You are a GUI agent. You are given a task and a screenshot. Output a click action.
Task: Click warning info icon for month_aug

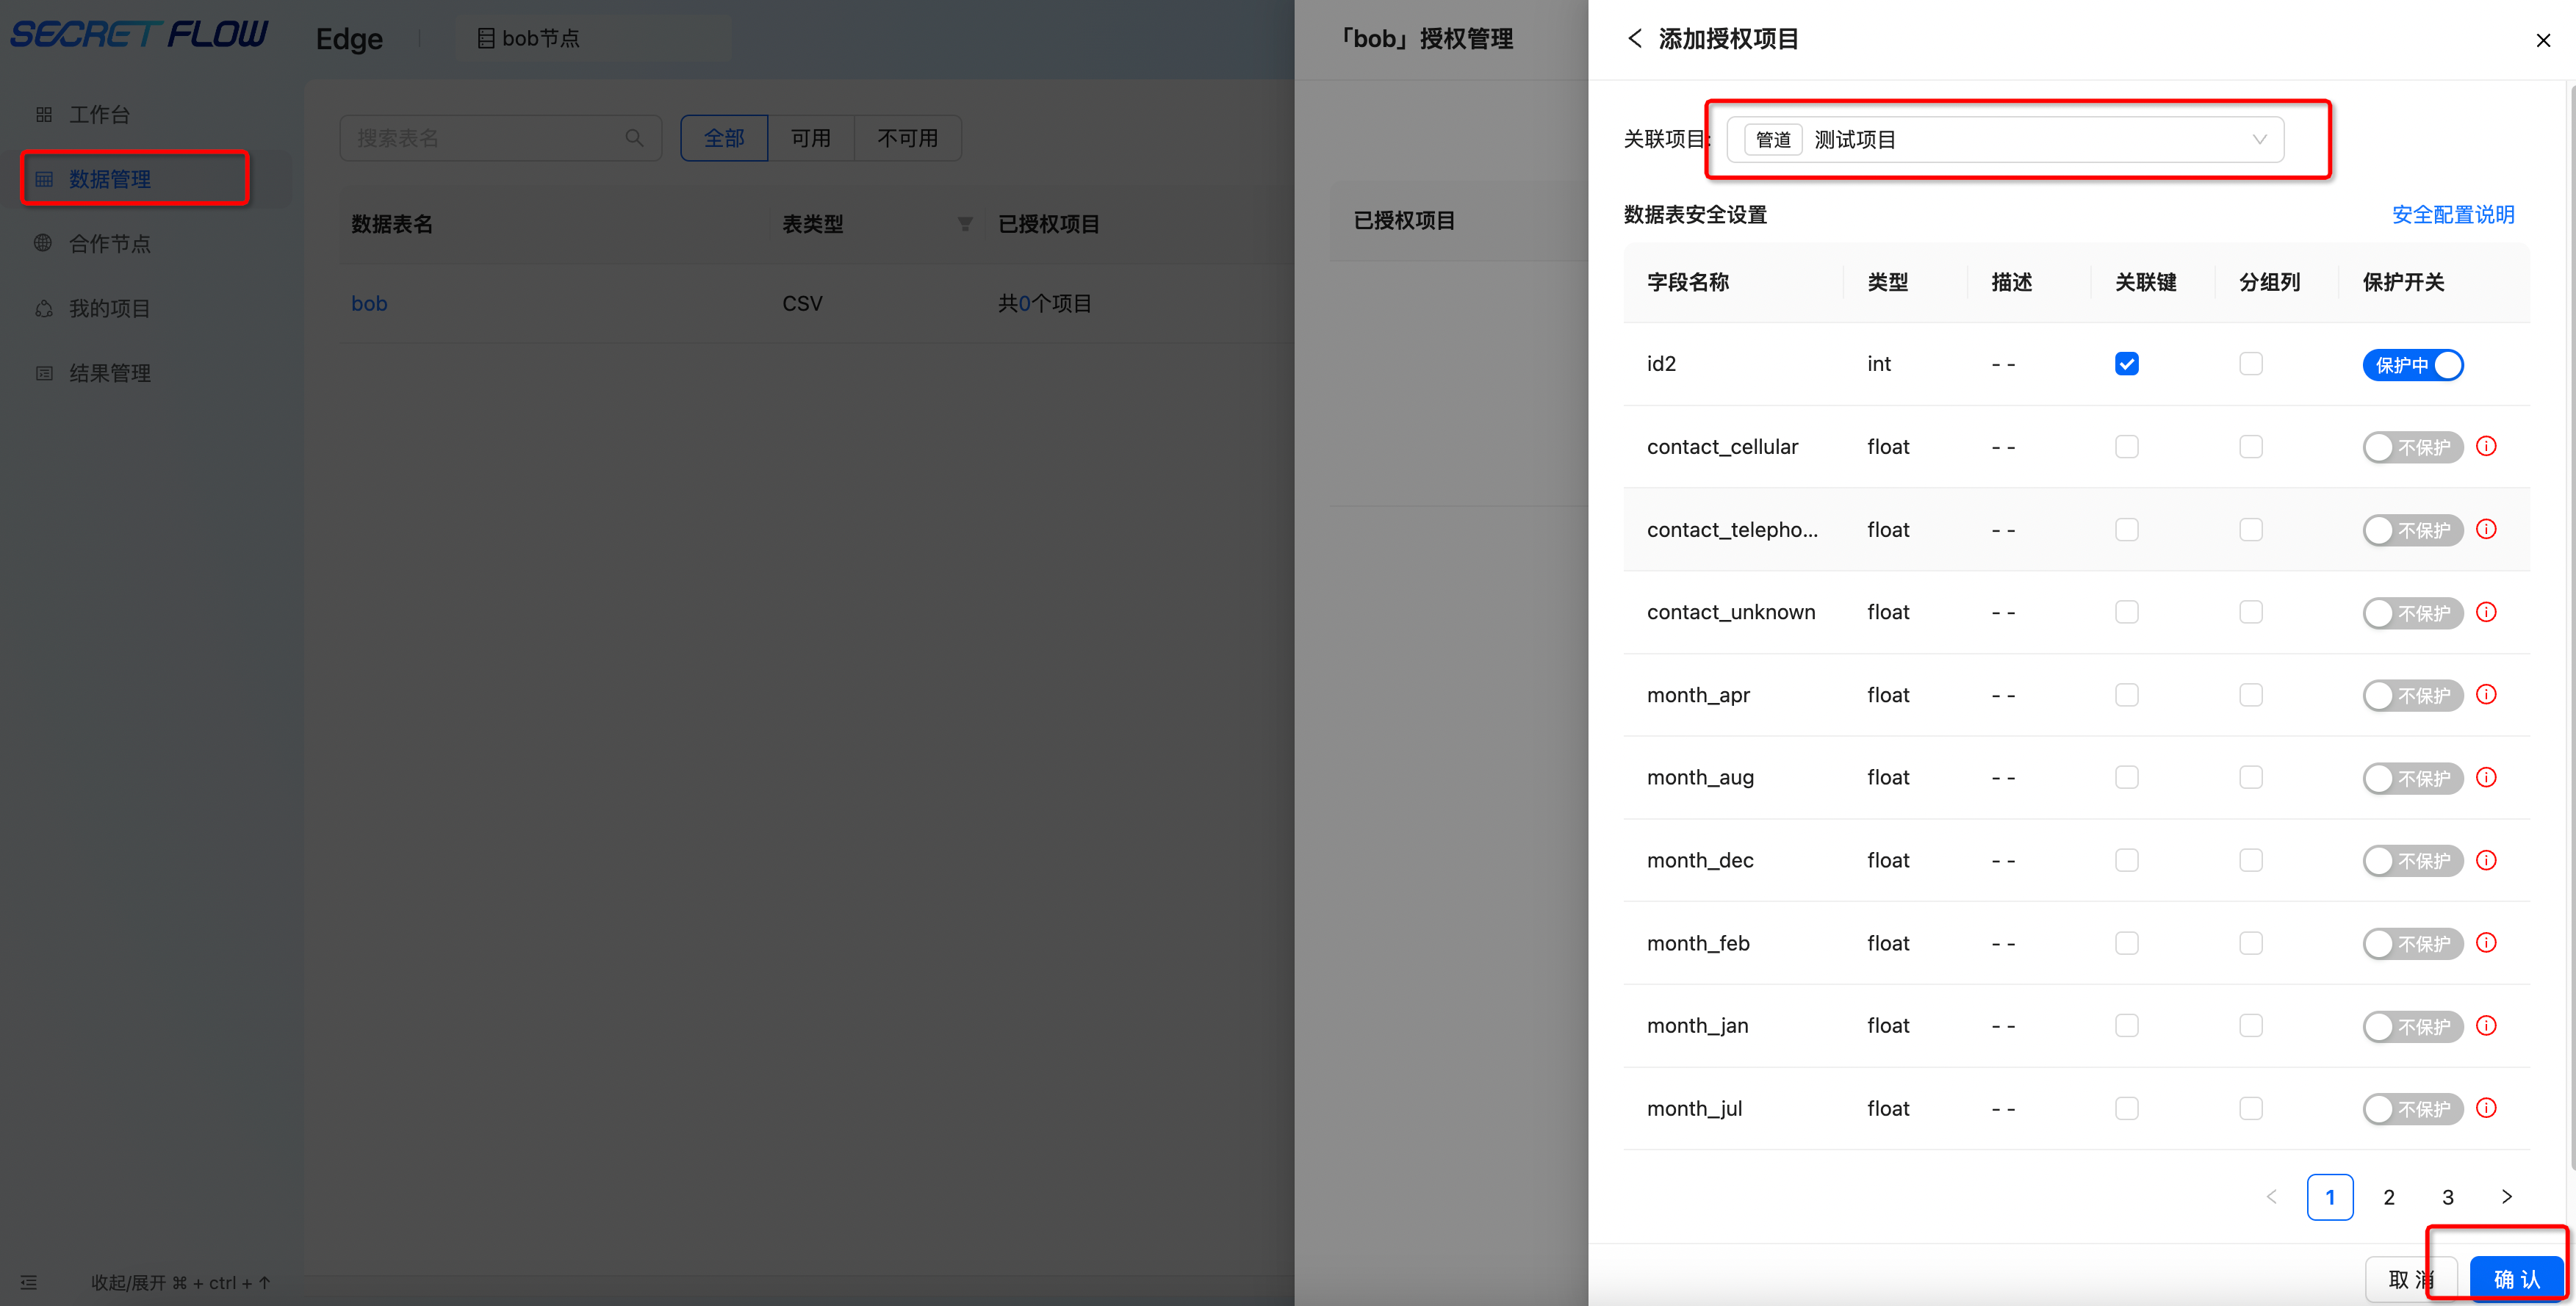coord(2486,777)
